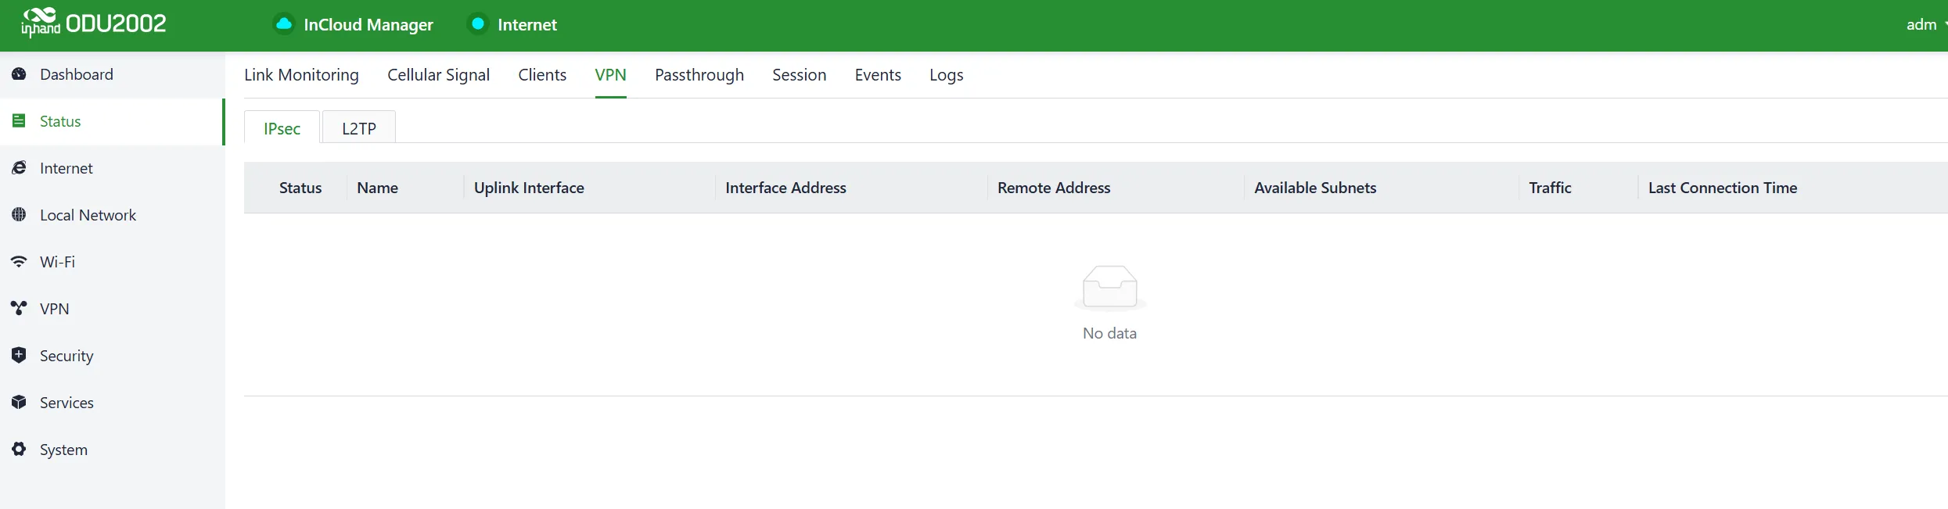Open Wi-Fi settings in sidebar
Viewport: 1948px width, 509px height.
113,262
